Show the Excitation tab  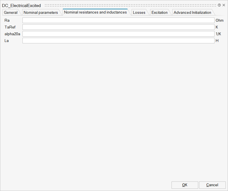(159, 12)
